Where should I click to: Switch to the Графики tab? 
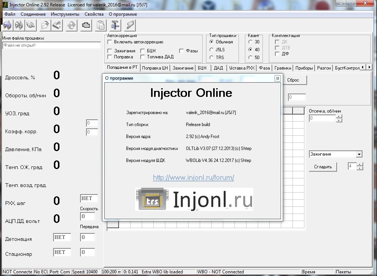click(x=283, y=68)
